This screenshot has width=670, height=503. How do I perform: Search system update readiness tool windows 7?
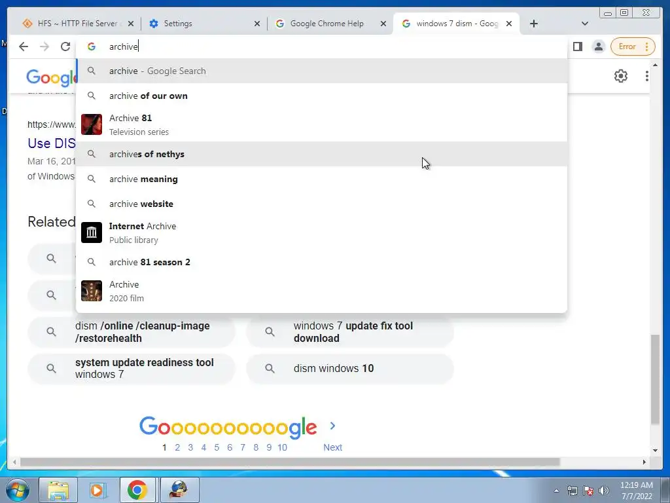click(131, 368)
